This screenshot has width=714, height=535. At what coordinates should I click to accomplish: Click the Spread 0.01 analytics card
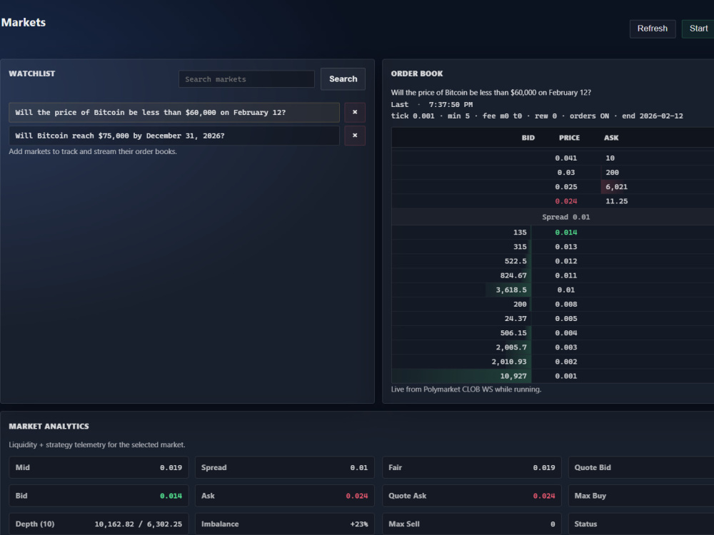coord(285,468)
